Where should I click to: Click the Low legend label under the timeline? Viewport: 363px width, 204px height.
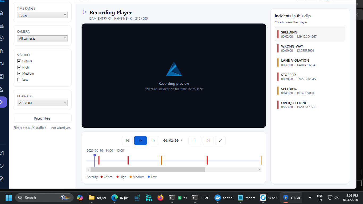tap(154, 177)
